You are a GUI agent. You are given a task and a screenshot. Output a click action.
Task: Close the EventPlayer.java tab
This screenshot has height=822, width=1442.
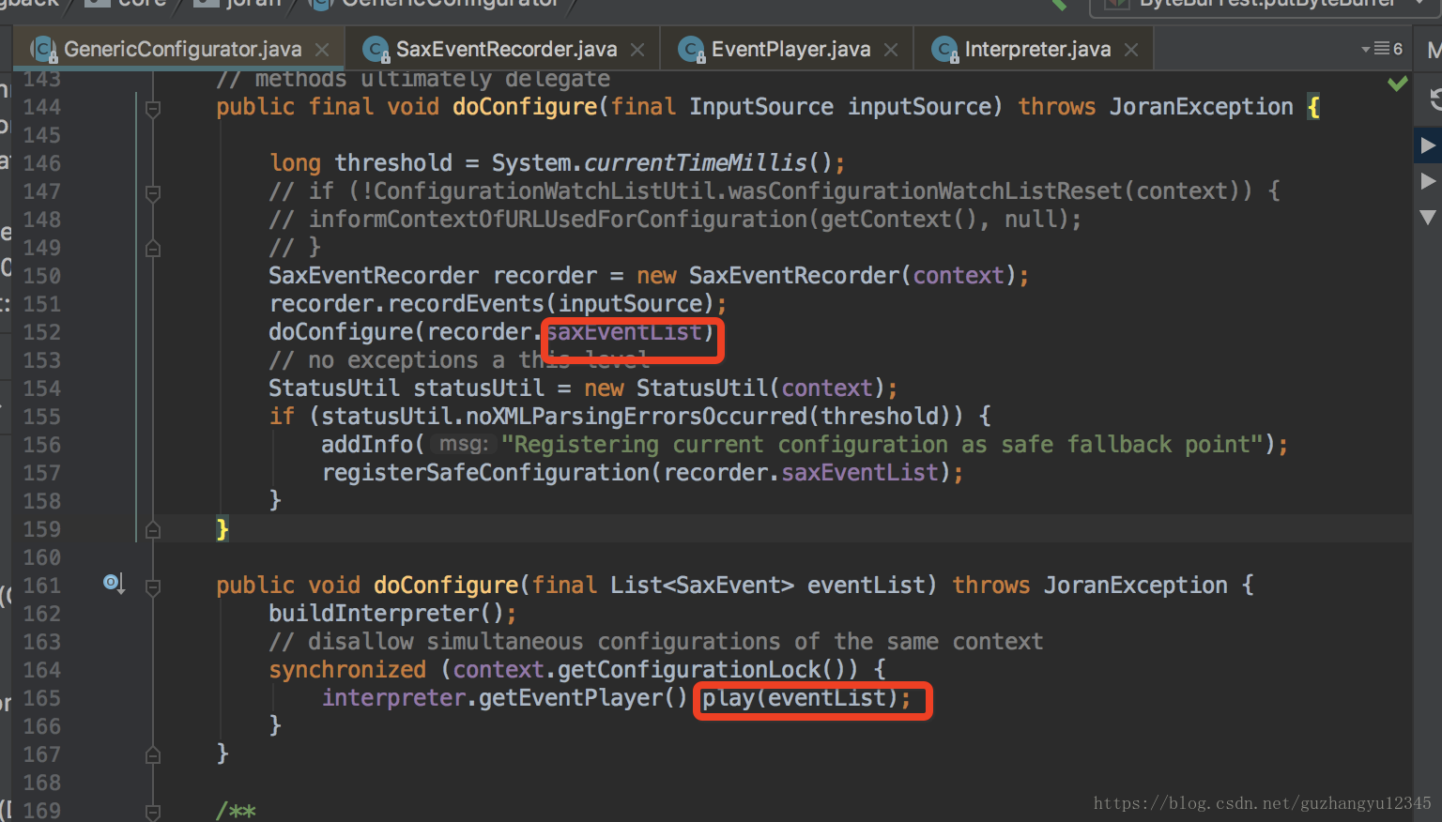point(891,50)
